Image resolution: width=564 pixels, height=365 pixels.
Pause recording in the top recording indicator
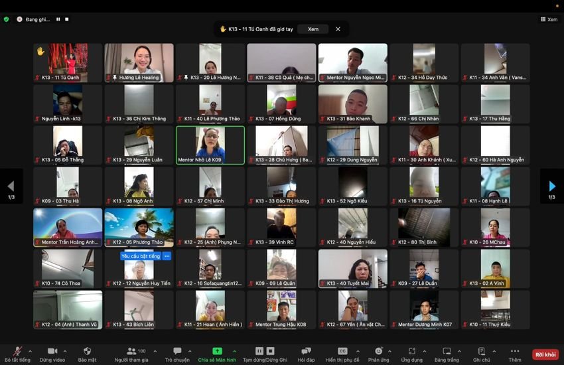coord(58,19)
